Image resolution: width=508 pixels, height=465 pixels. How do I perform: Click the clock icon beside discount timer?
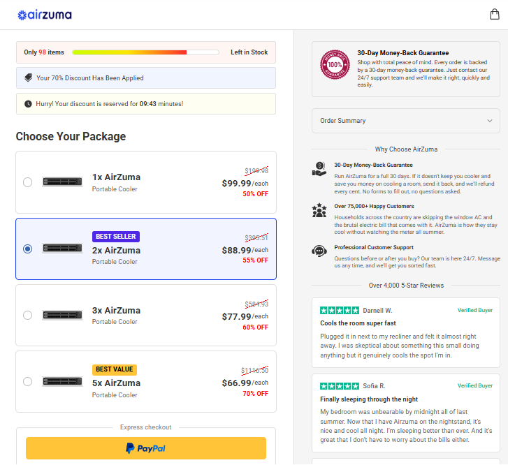coord(28,104)
